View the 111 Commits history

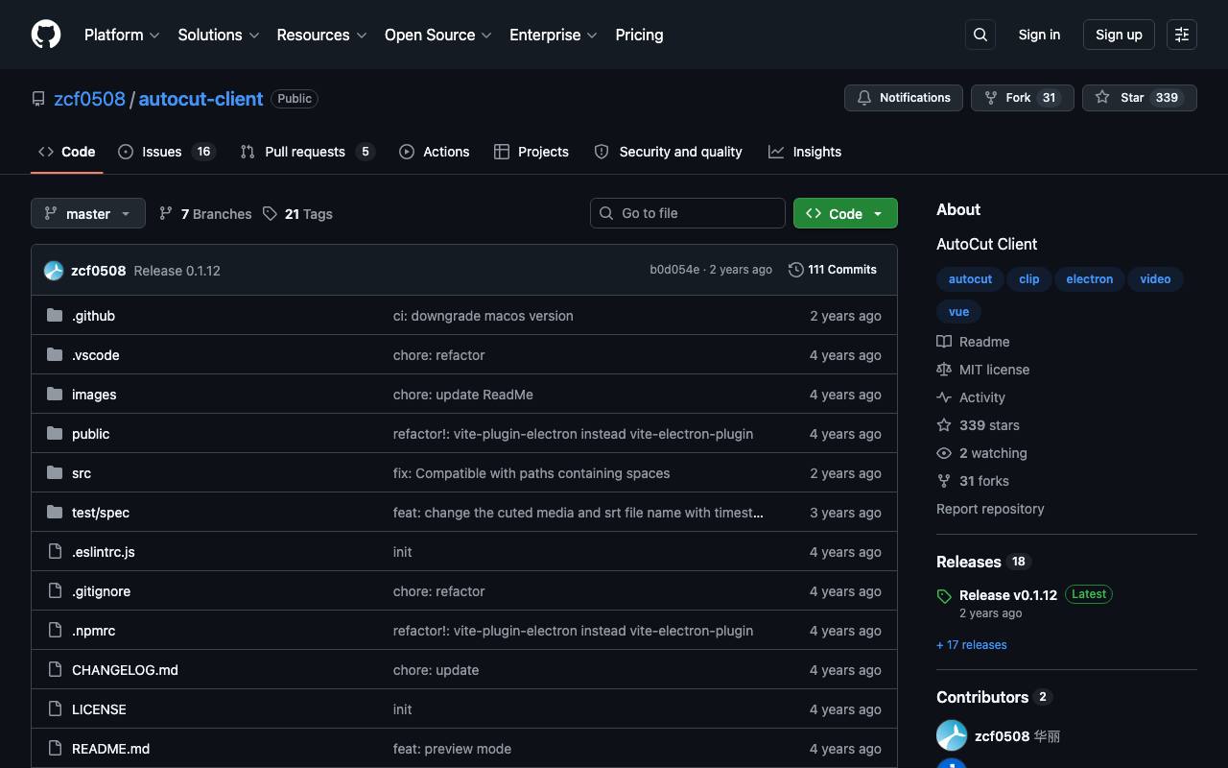[833, 270]
